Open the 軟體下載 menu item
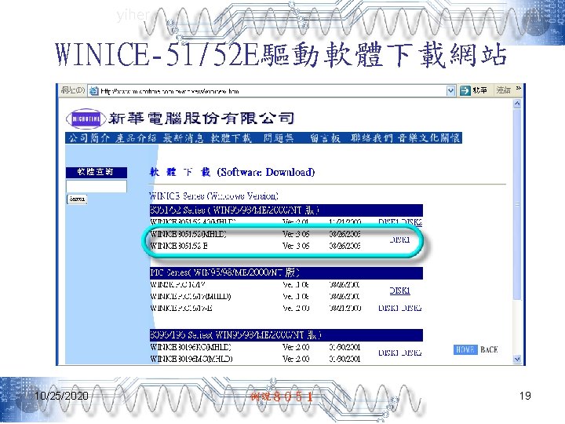This screenshot has width=565, height=424. point(231,137)
